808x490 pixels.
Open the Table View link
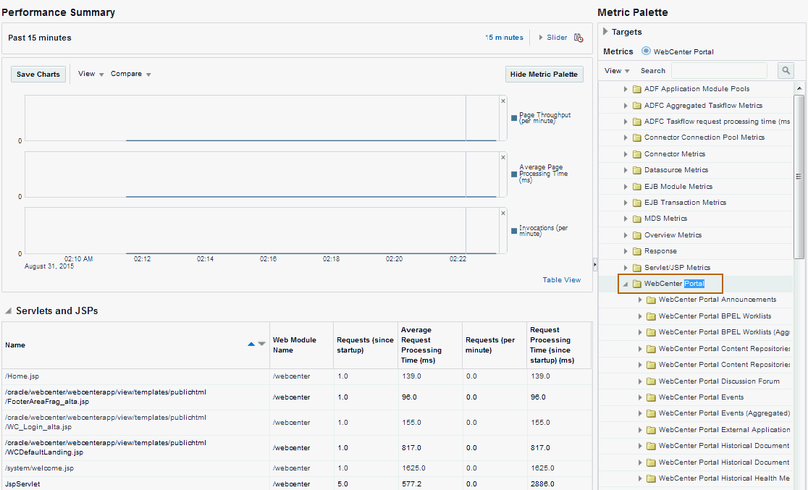(x=561, y=280)
